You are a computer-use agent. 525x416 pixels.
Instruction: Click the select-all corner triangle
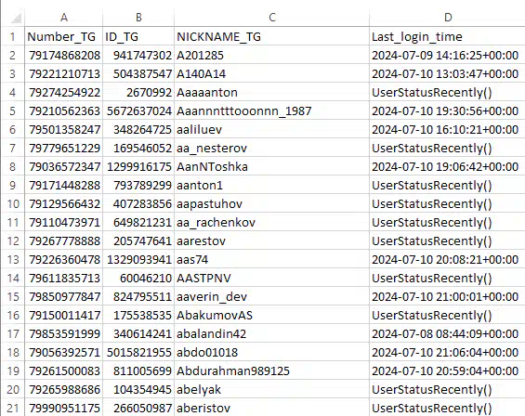[16, 18]
